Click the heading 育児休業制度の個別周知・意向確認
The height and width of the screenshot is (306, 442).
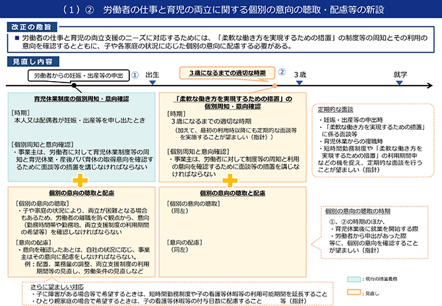coord(81,99)
